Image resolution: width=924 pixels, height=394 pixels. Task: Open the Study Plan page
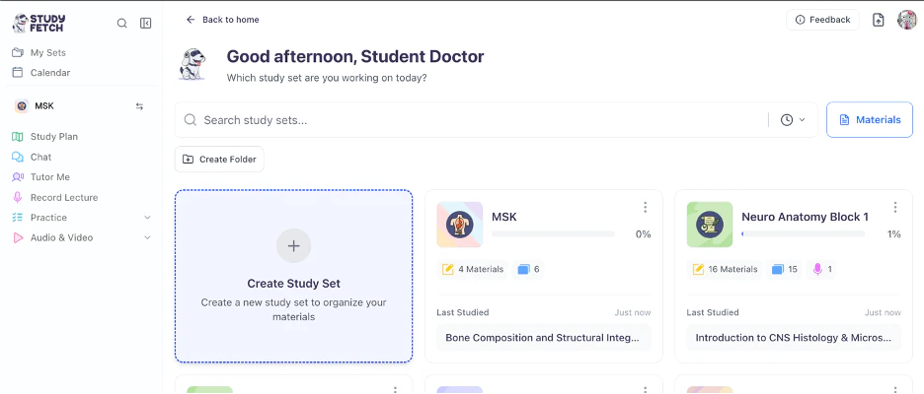coord(53,137)
